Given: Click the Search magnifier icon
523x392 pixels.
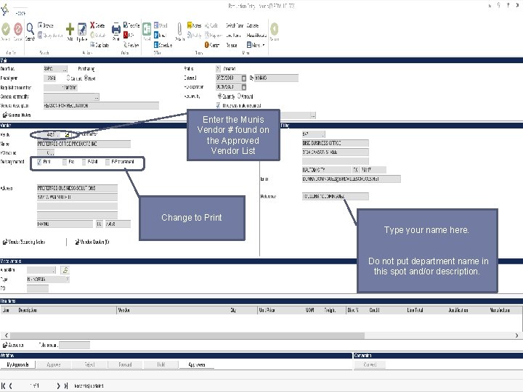Looking at the screenshot, I should (30, 29).
